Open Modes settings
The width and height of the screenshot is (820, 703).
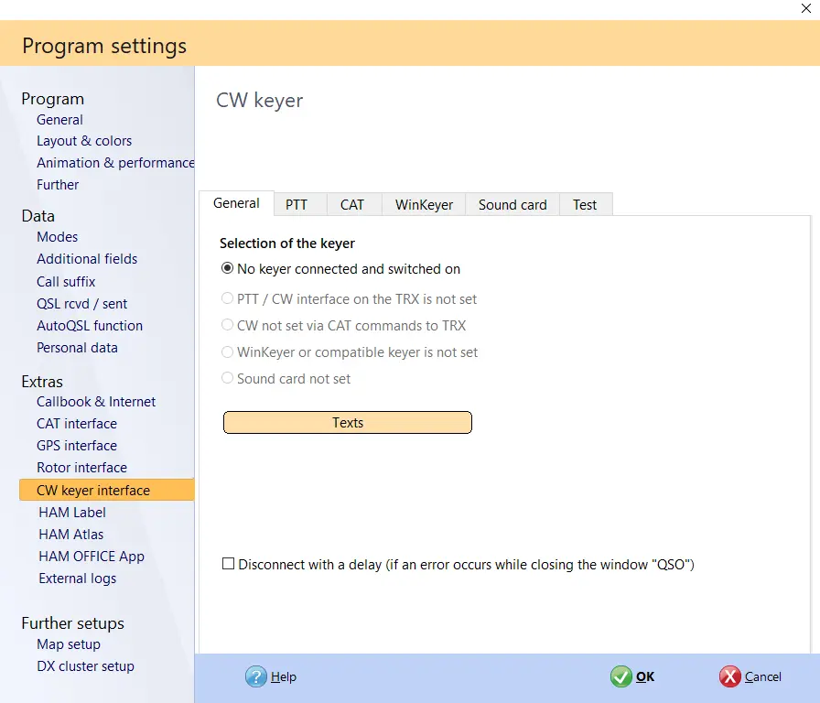pyautogui.click(x=57, y=237)
